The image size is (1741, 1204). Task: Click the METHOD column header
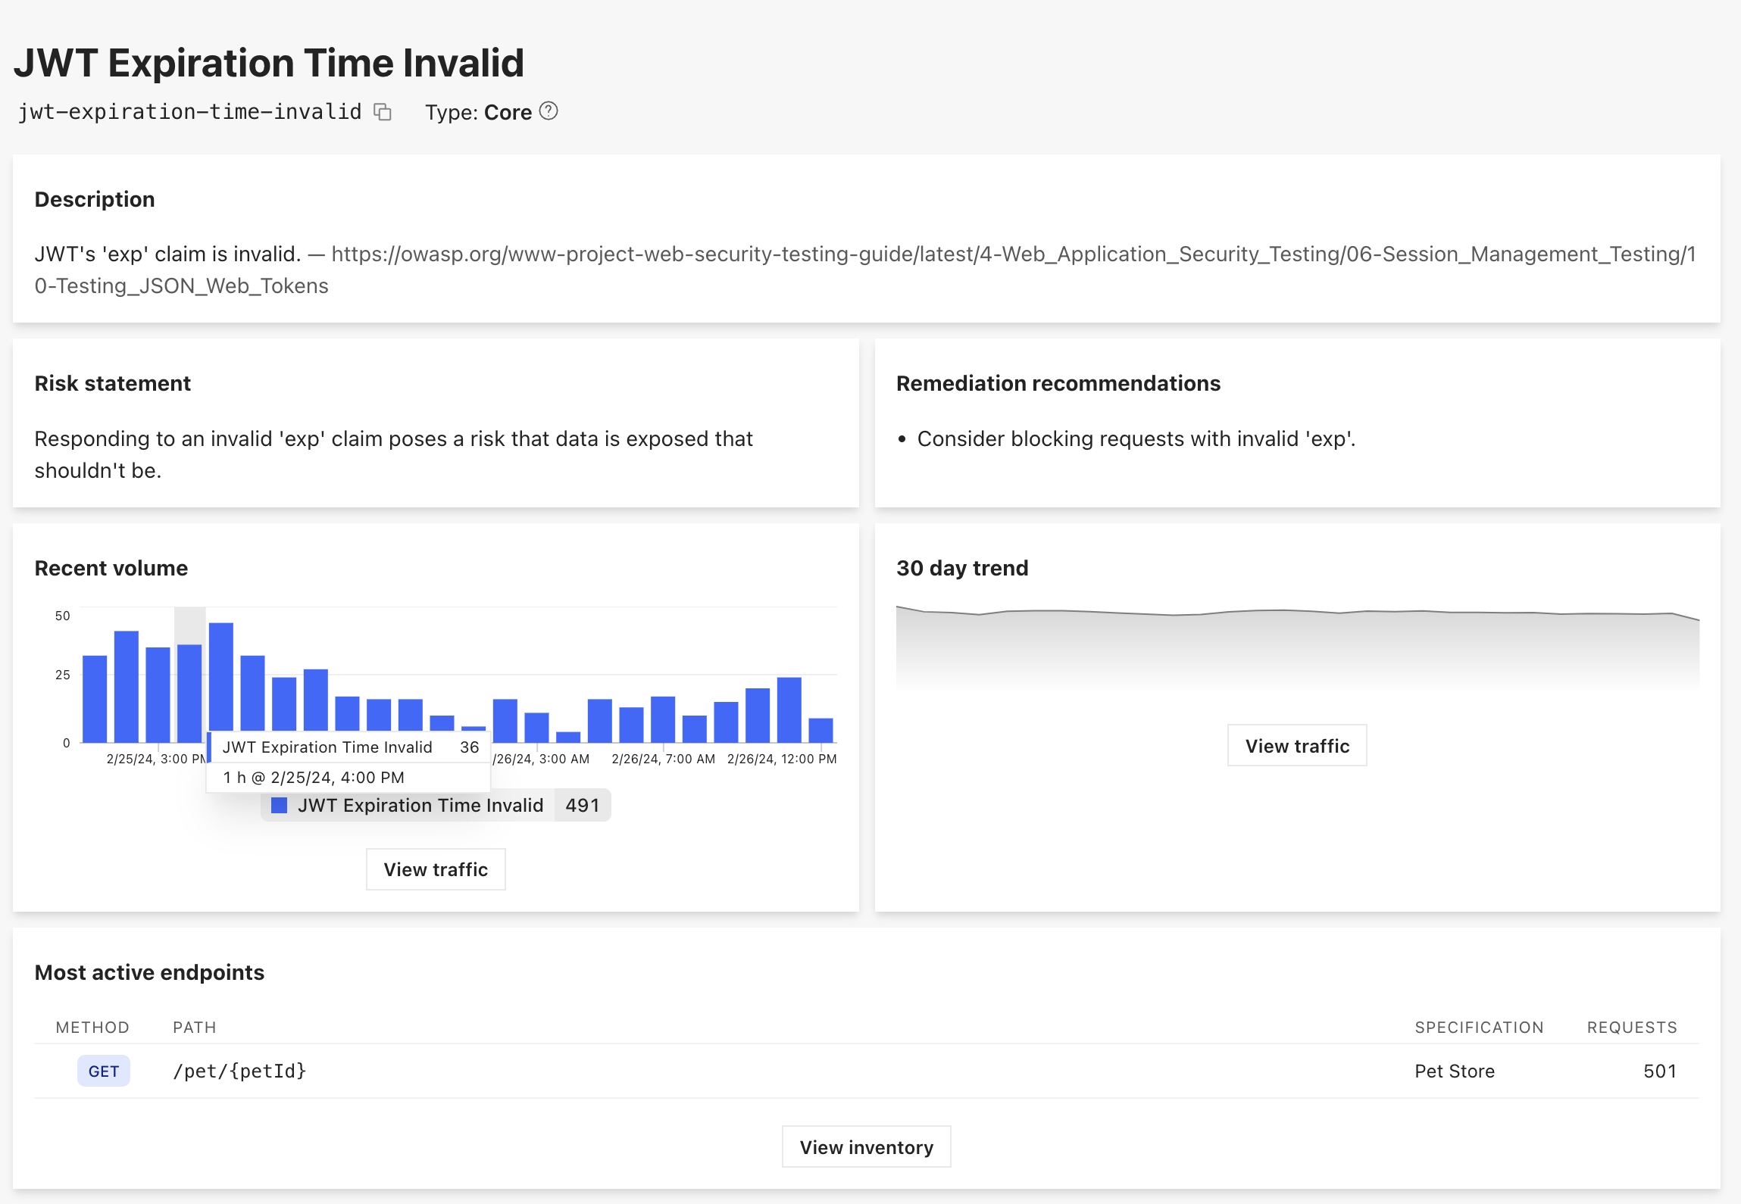click(x=92, y=1027)
